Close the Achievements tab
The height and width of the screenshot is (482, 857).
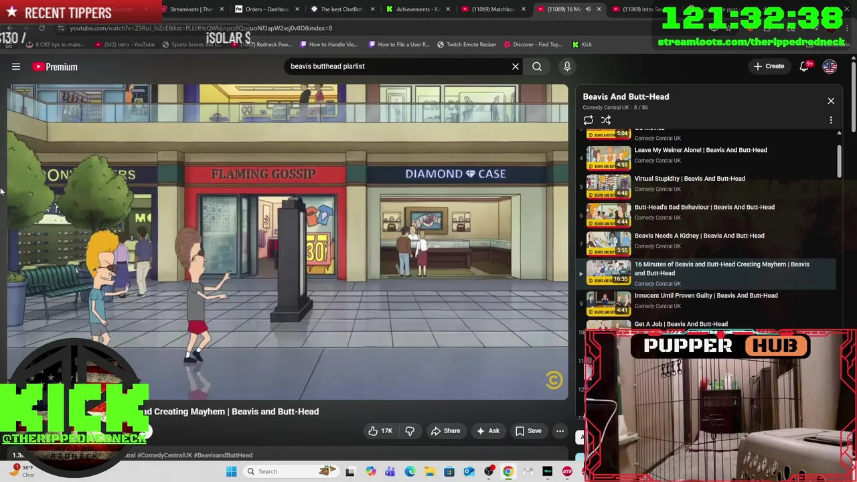click(x=448, y=9)
